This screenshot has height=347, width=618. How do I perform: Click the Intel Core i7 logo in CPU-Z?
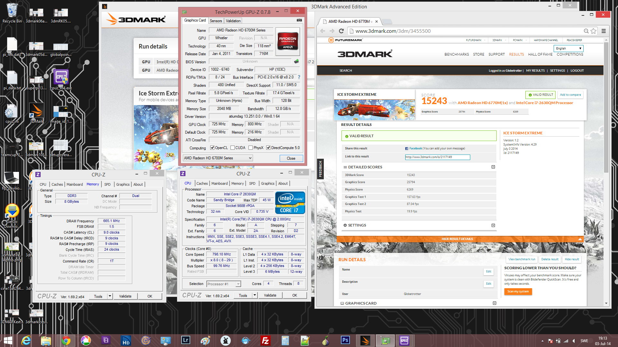click(x=290, y=203)
